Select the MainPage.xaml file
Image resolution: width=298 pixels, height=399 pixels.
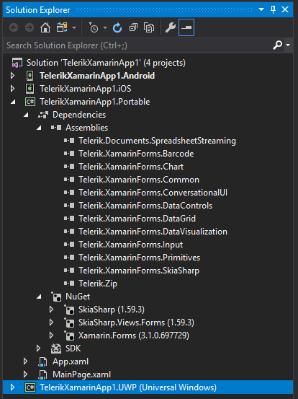pyautogui.click(x=81, y=374)
